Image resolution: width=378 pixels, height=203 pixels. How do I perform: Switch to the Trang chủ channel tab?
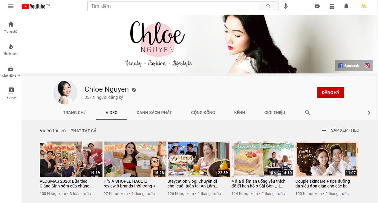(75, 113)
